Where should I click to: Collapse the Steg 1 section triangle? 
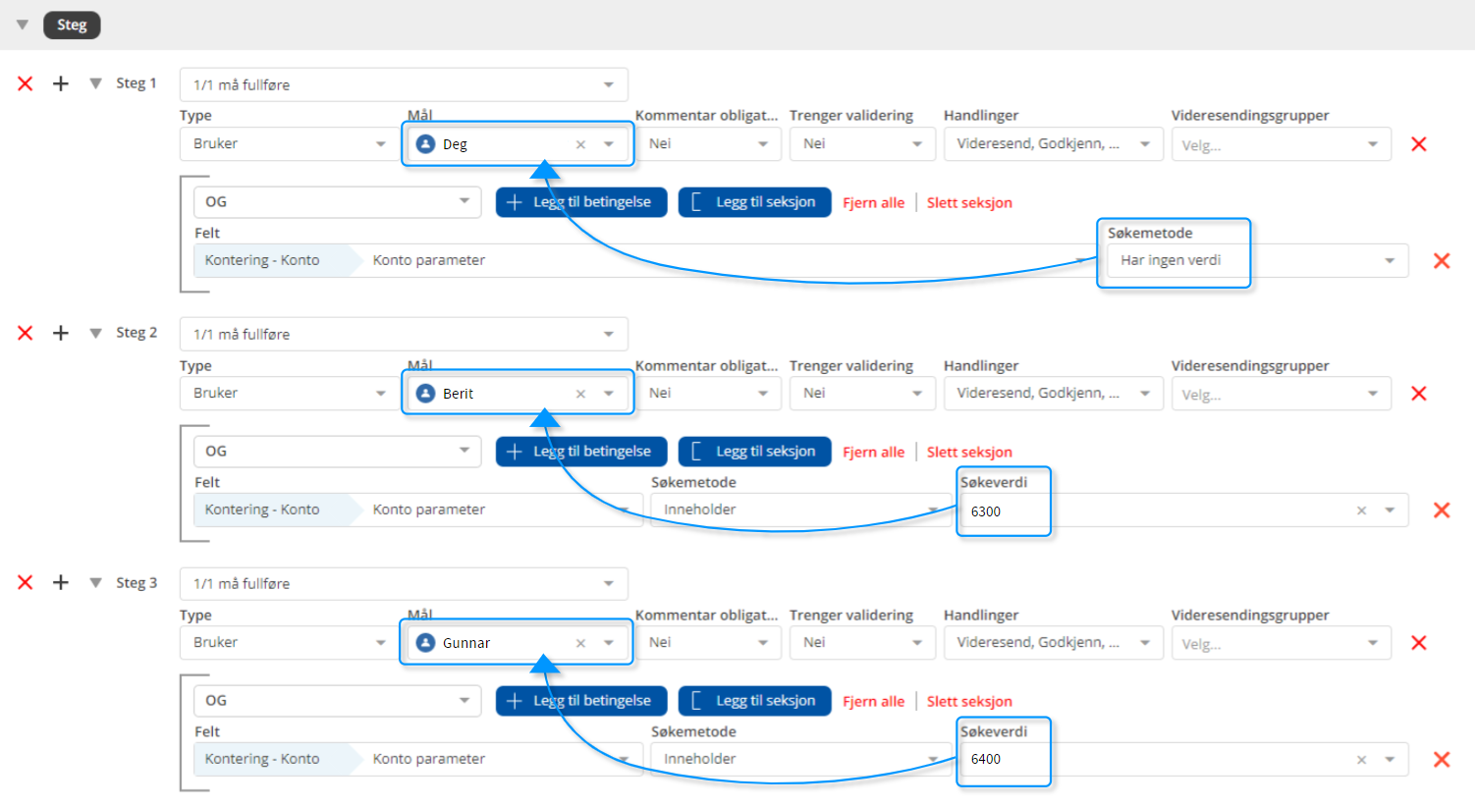pyautogui.click(x=95, y=84)
